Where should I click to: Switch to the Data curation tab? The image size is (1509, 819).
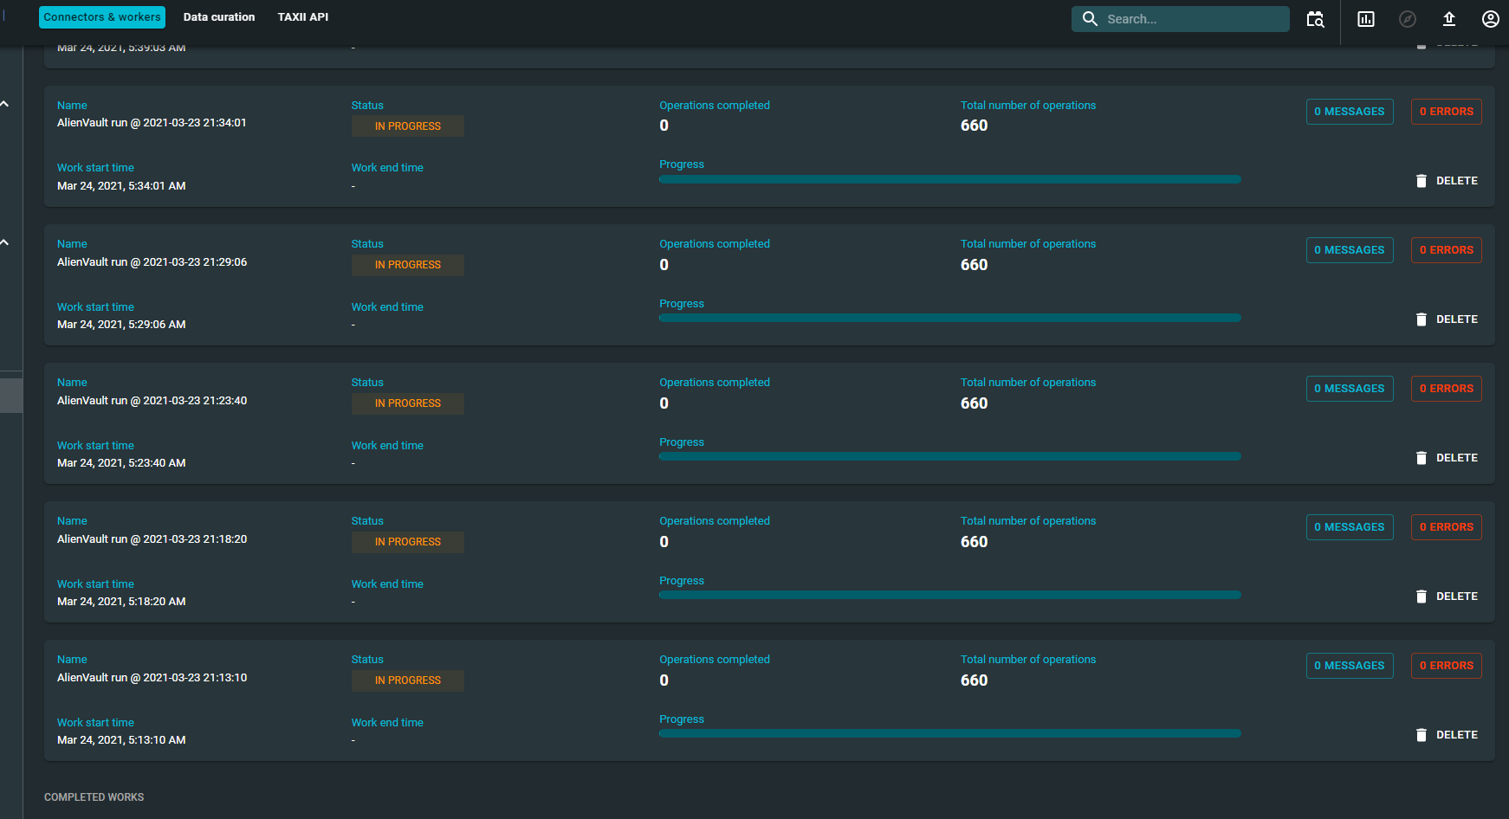point(218,16)
